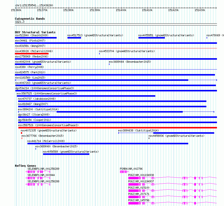Viewport: 224px width, 206px height.
Task: Select nsv4533704 gnomAD variant label
Action: point(127,51)
